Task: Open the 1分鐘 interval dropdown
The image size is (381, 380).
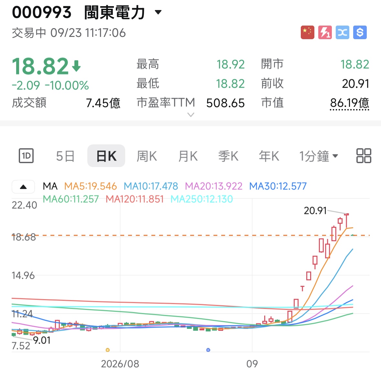Action: click(319, 156)
